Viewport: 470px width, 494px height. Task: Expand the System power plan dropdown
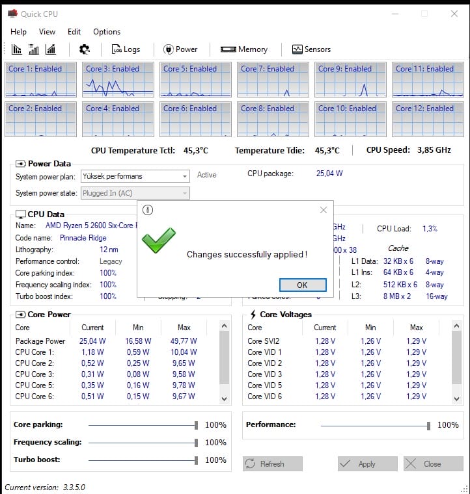tap(185, 176)
